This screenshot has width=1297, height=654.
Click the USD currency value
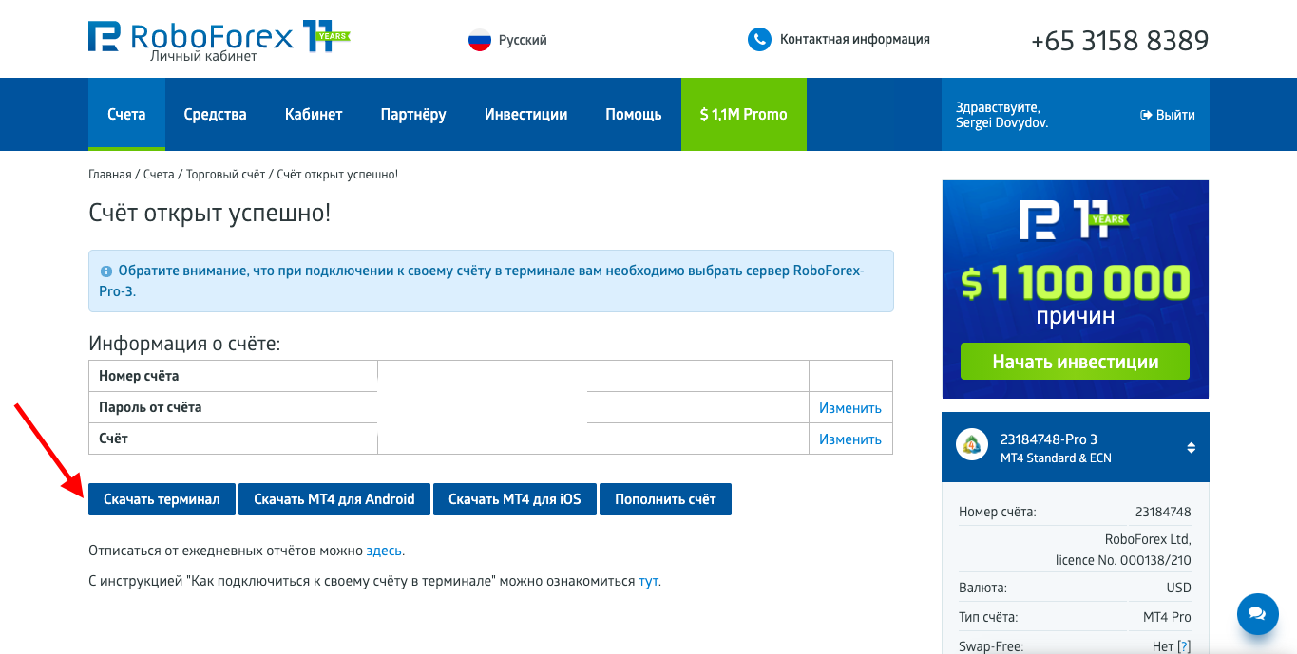[1177, 588]
